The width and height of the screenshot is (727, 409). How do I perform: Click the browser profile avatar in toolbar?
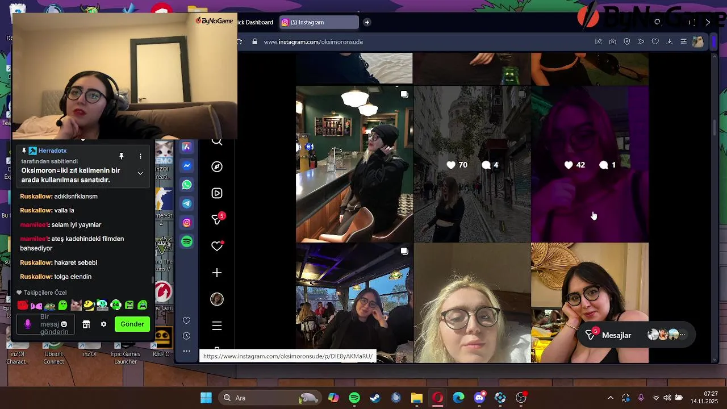click(x=698, y=41)
